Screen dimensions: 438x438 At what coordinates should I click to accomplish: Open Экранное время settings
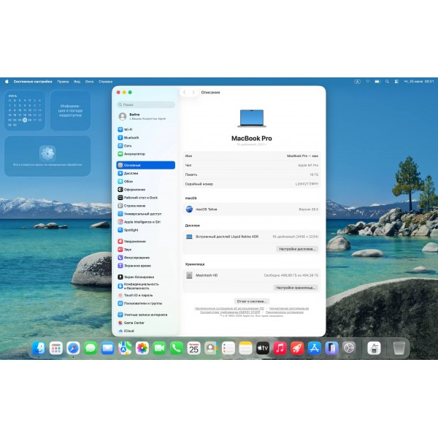[x=145, y=266]
